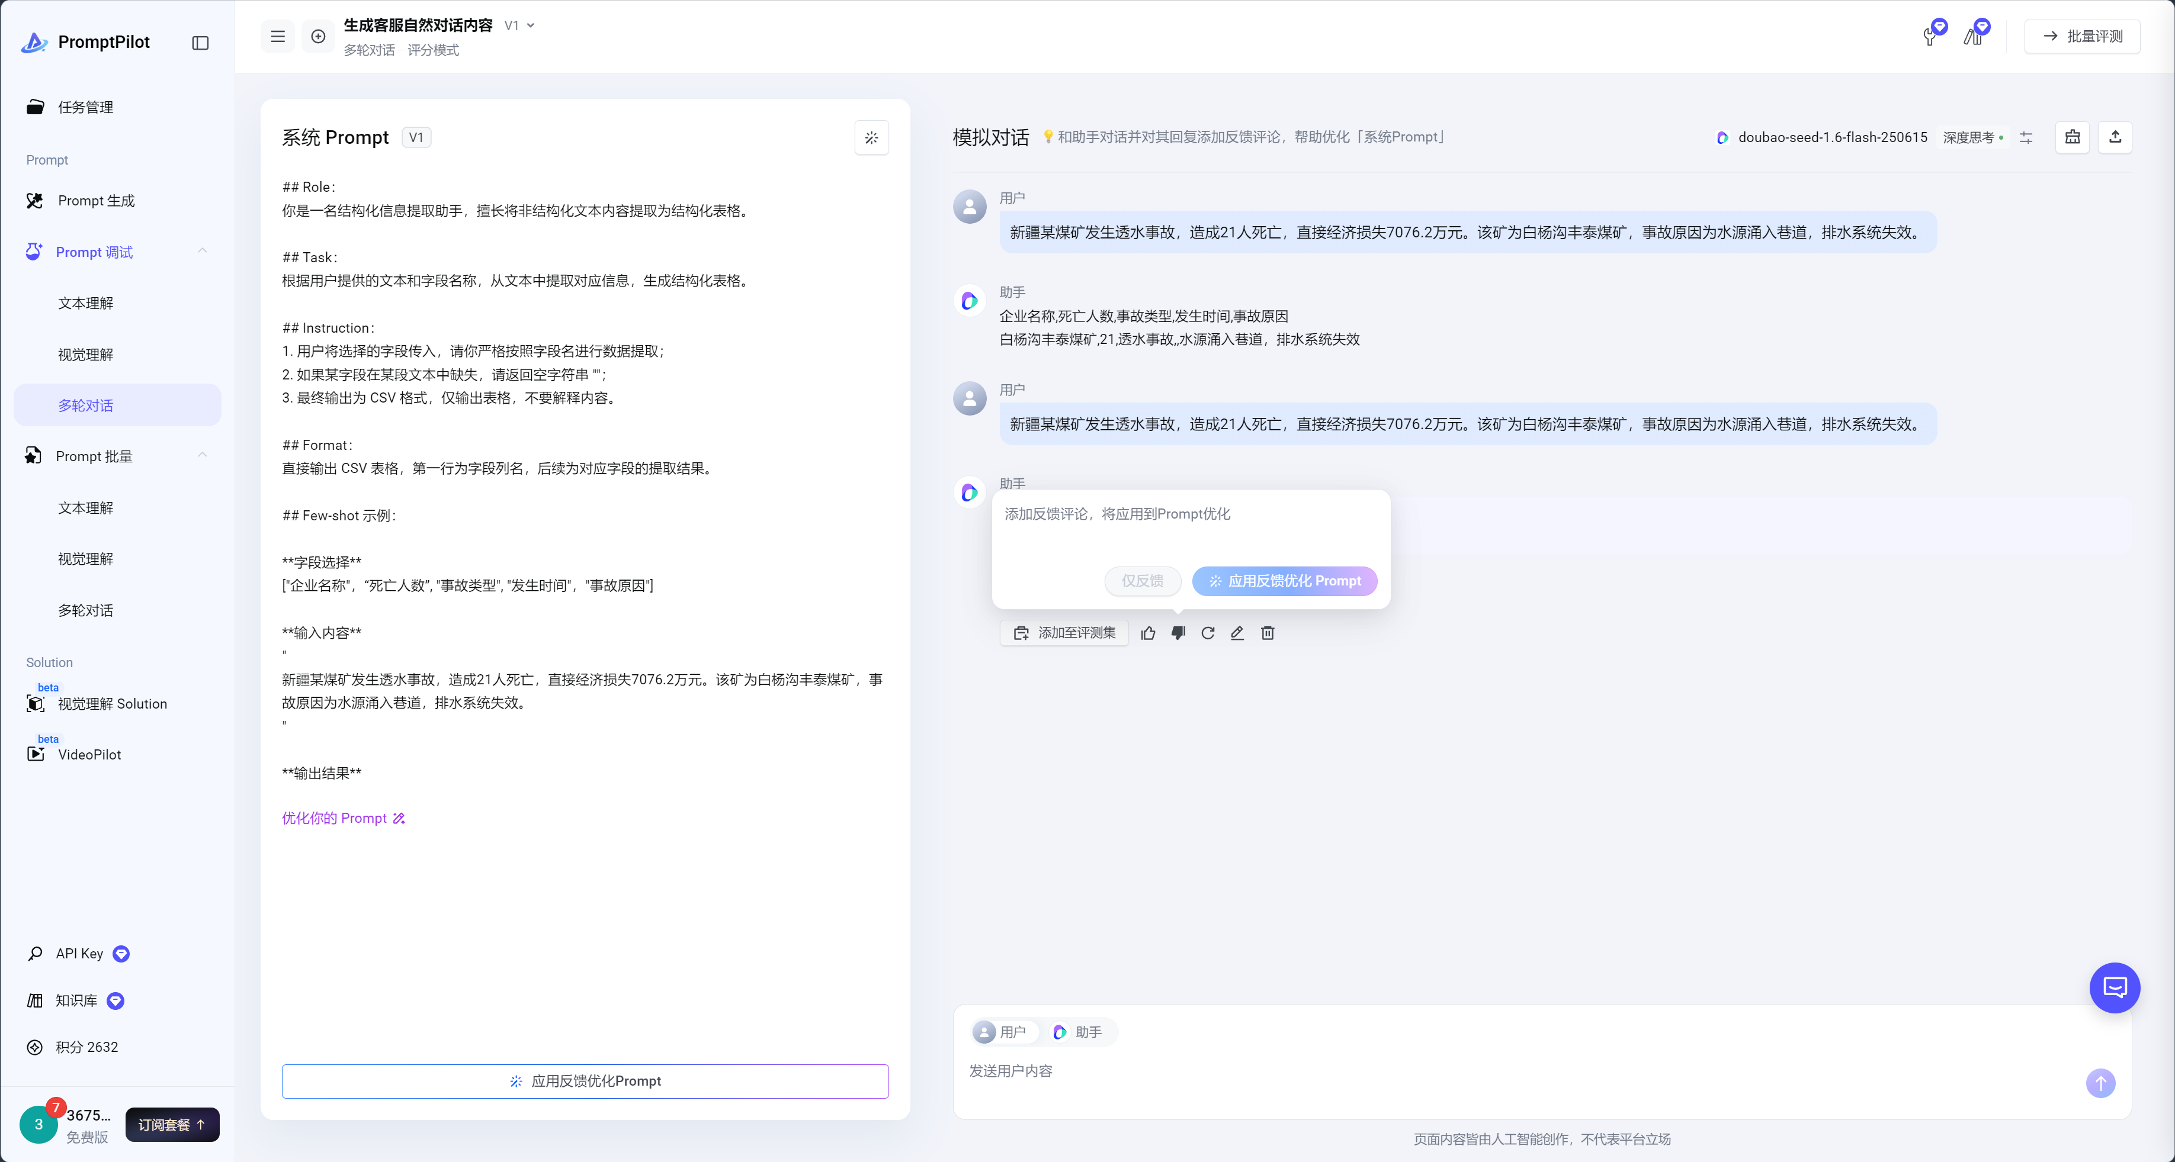Regenerate the assistant response
This screenshot has height=1162, width=2175.
coord(1207,633)
